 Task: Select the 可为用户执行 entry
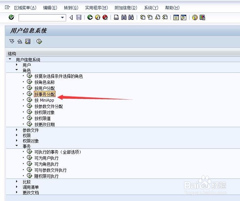[46, 158]
